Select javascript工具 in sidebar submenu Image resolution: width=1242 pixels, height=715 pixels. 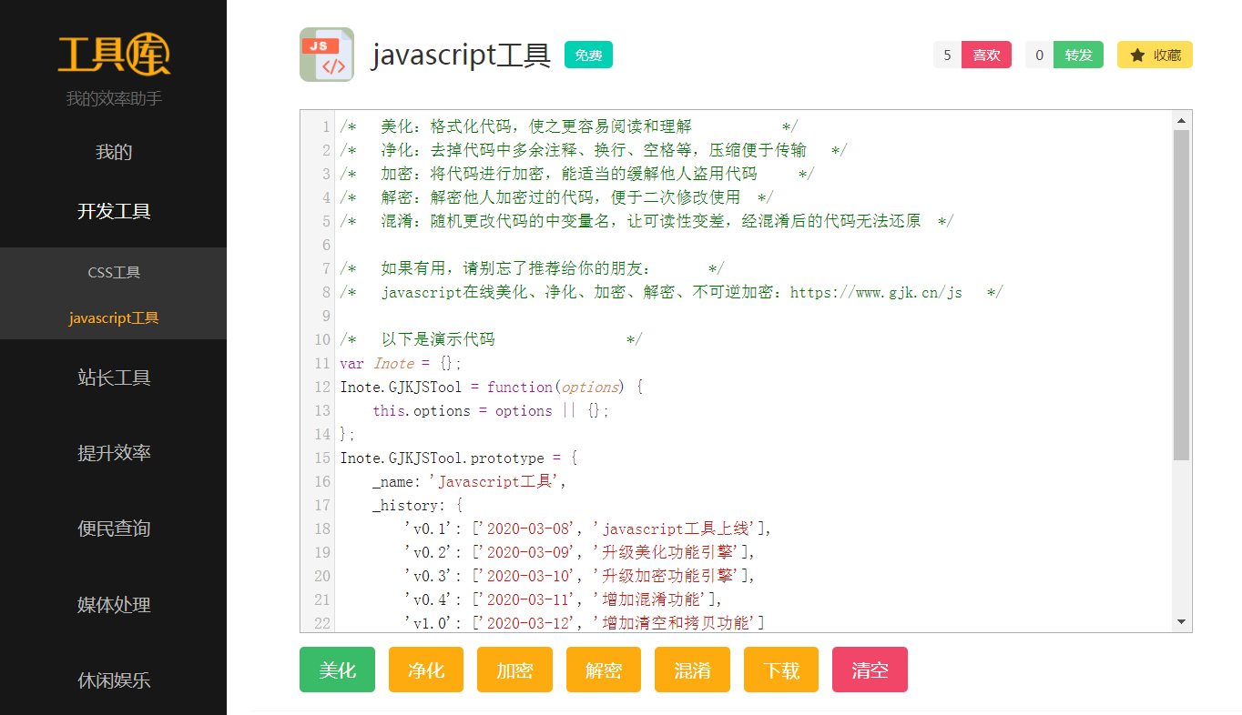tap(114, 318)
